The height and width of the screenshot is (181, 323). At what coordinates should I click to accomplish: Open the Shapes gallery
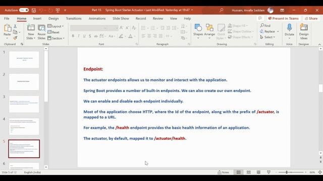pos(198,31)
